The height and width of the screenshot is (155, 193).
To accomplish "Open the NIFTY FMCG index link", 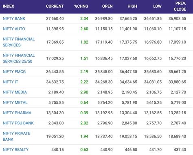I will (x=14, y=72).
